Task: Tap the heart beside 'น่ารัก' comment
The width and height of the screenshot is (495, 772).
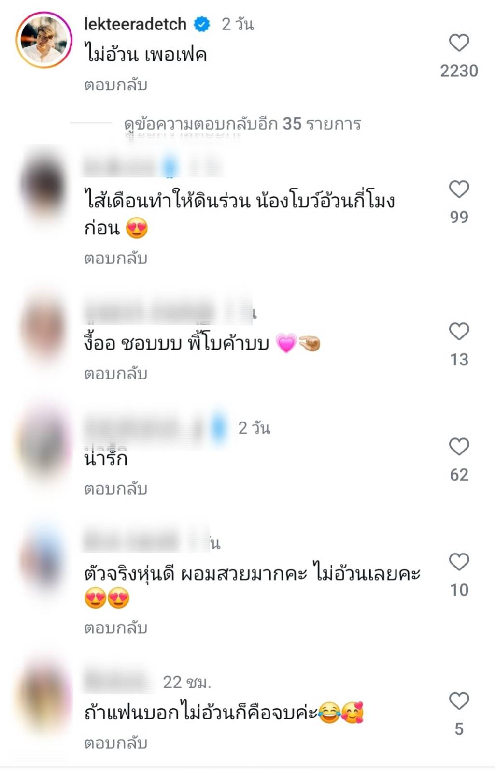Action: click(459, 446)
